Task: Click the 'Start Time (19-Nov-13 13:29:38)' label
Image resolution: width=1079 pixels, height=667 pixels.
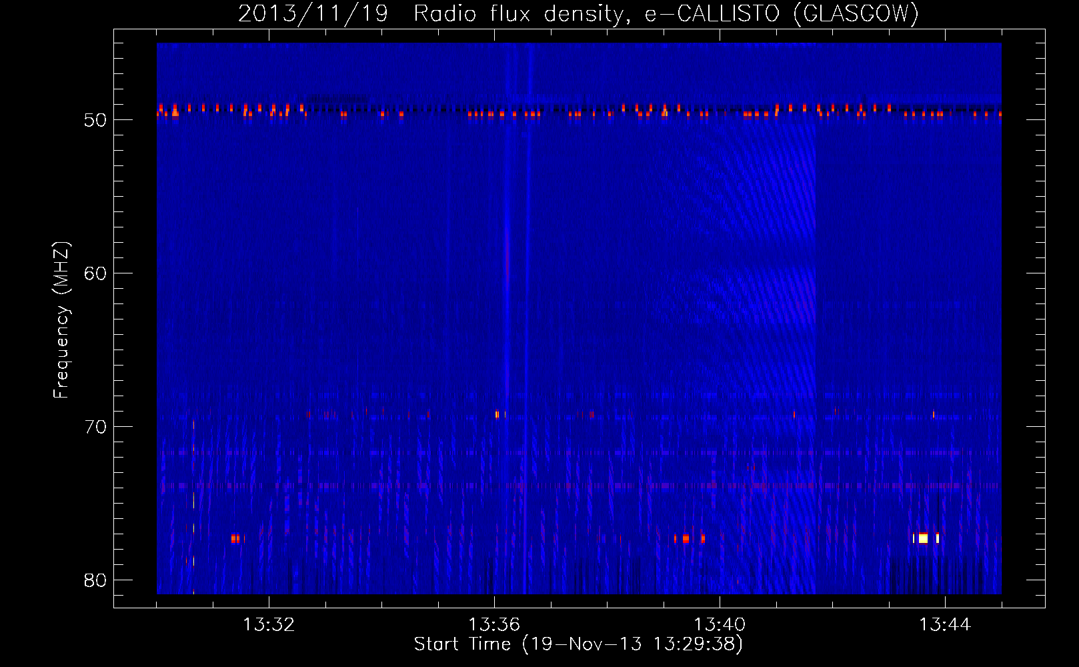Action: 578,644
